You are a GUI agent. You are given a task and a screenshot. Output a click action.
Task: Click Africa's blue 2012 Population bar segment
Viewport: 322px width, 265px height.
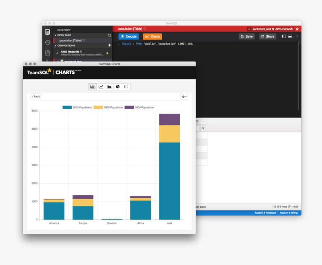141,210
